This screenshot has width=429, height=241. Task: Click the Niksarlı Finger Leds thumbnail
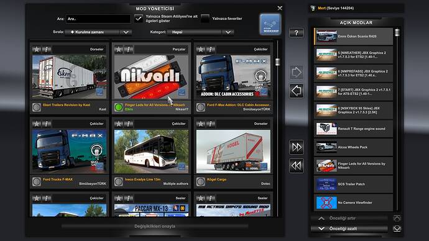pyautogui.click(x=151, y=77)
